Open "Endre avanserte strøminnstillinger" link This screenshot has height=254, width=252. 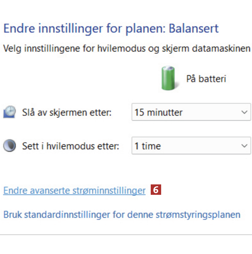74,191
